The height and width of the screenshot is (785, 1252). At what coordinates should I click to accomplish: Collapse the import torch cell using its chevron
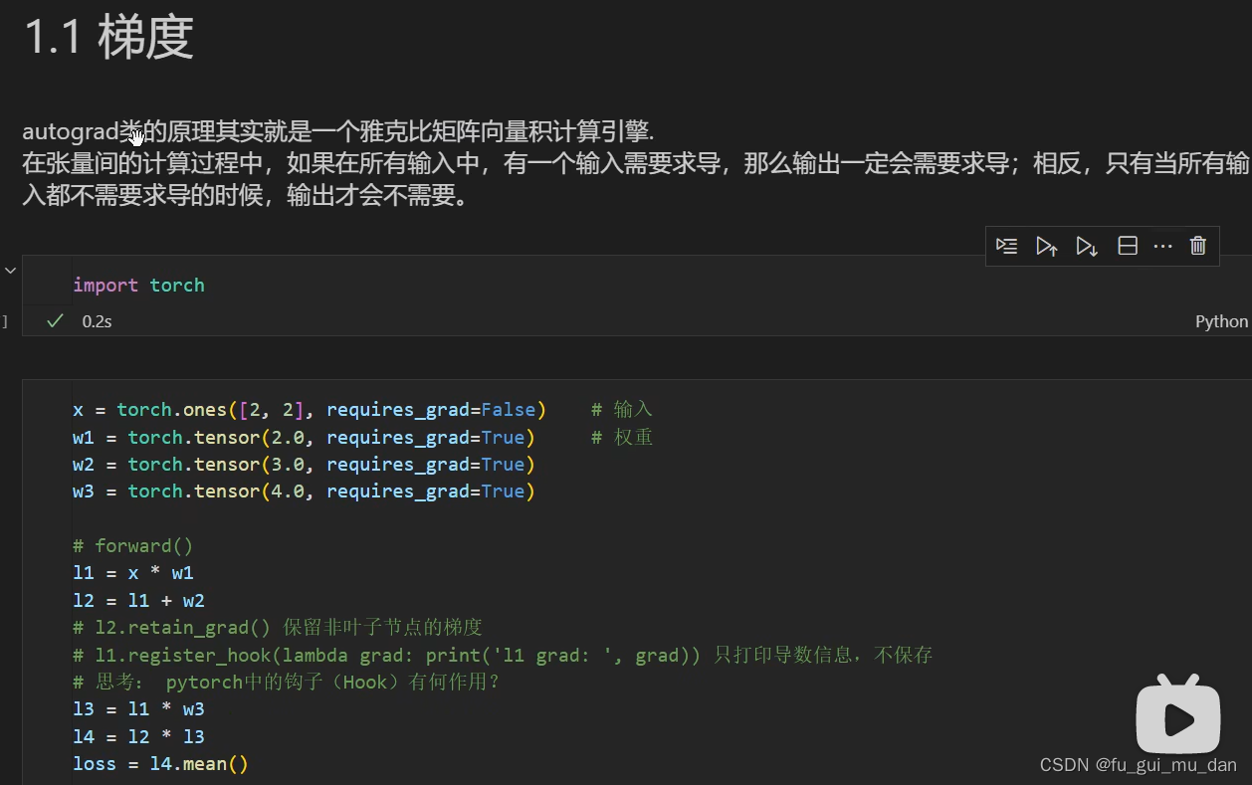[x=10, y=269]
